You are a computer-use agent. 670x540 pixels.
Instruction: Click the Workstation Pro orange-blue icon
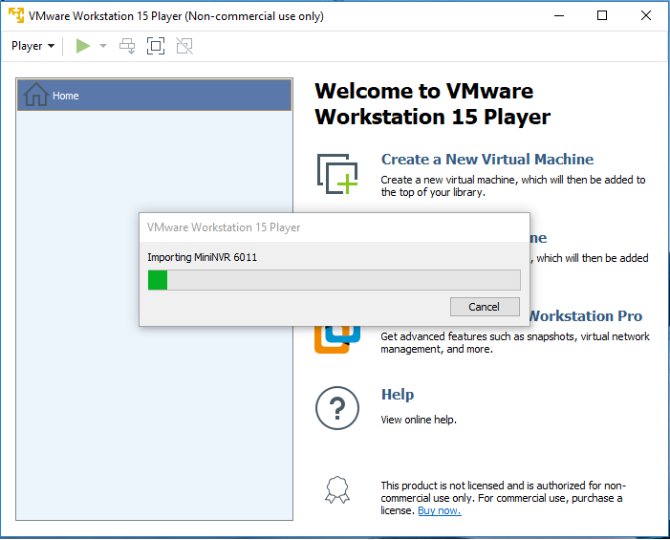337,339
